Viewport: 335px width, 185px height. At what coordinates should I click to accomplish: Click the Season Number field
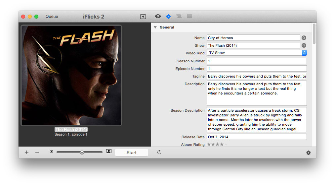(257, 61)
